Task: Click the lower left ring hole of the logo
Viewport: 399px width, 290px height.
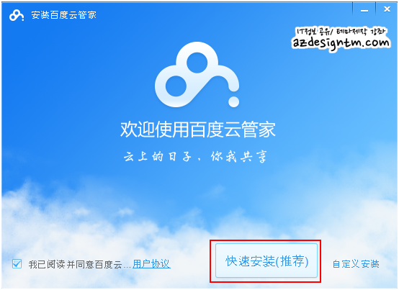Action: tap(176, 86)
